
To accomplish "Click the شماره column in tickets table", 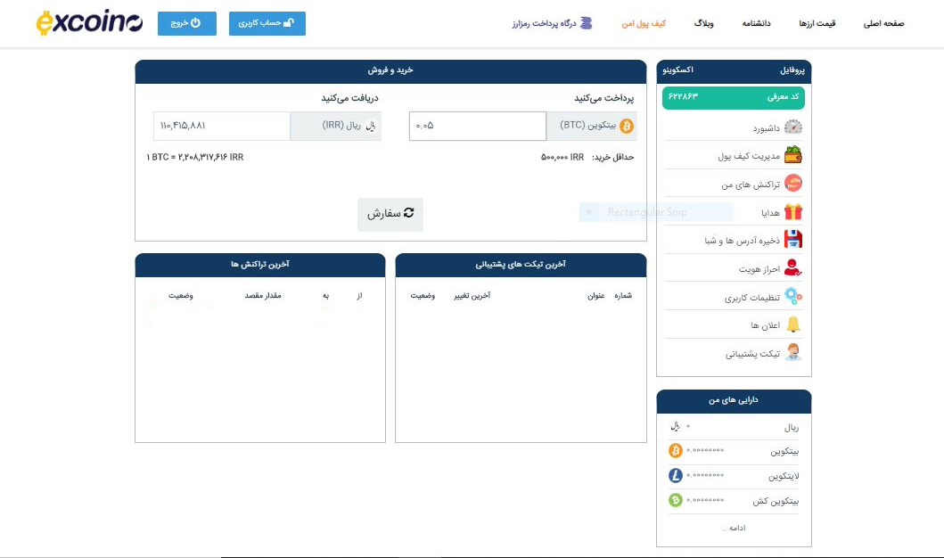I will (623, 296).
